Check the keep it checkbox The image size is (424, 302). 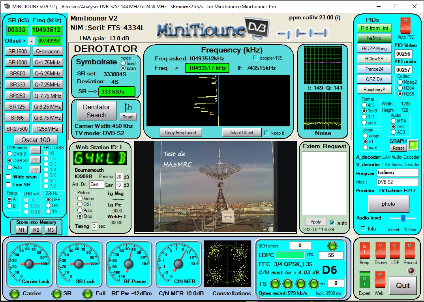(266, 133)
